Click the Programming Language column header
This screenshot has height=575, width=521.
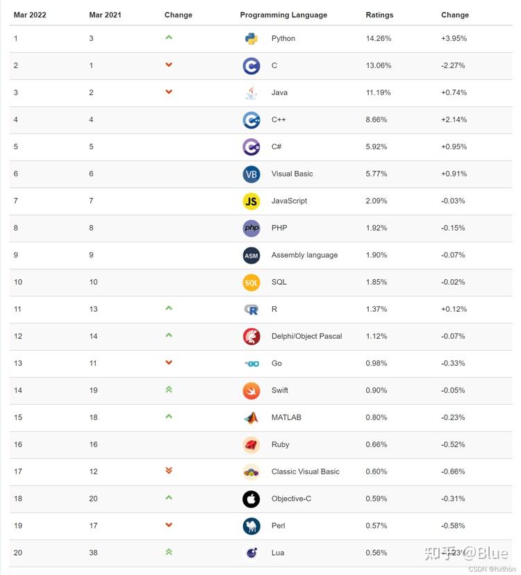[x=283, y=15]
